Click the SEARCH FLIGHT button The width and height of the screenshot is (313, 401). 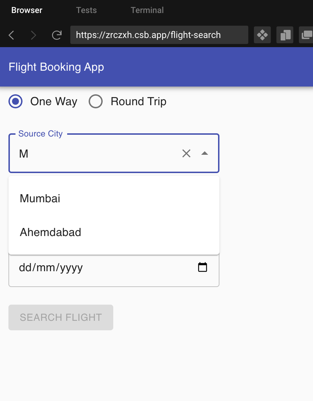click(x=60, y=317)
